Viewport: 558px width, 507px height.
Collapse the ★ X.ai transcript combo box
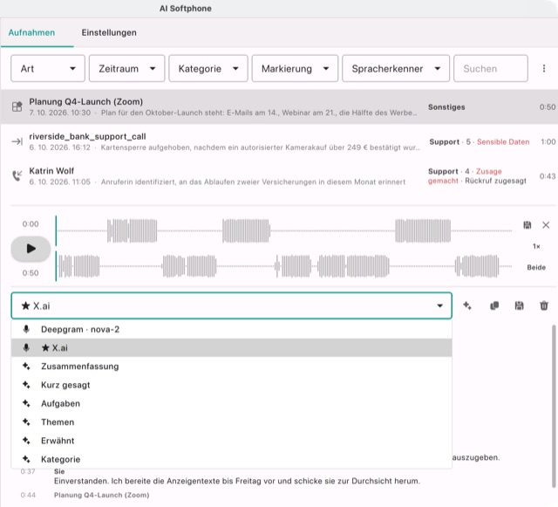[232, 305]
